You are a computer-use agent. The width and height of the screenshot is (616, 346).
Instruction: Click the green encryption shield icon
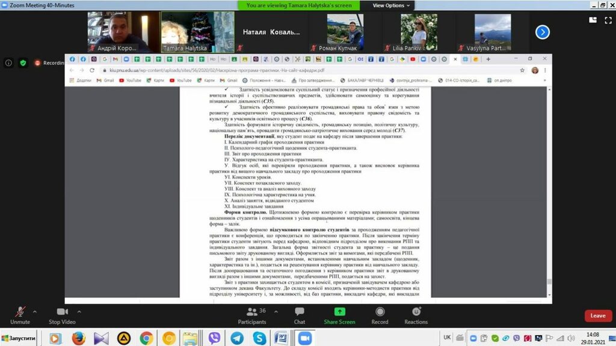coord(23,62)
